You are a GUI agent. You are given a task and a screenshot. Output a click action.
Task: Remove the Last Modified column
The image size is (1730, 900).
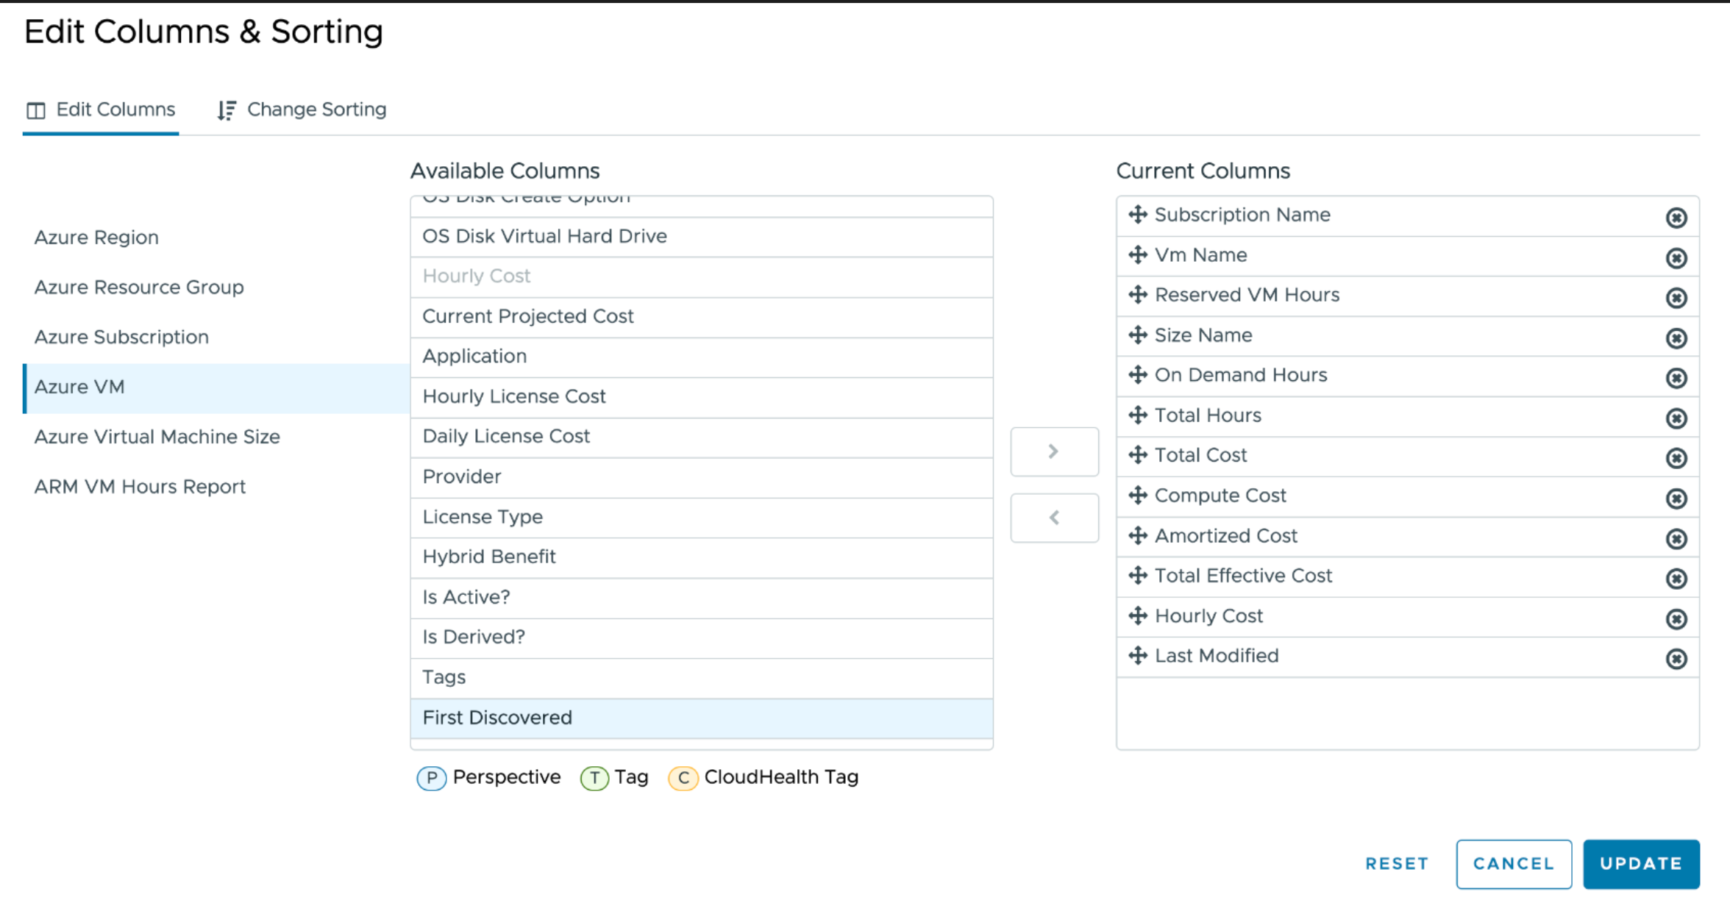click(1676, 659)
